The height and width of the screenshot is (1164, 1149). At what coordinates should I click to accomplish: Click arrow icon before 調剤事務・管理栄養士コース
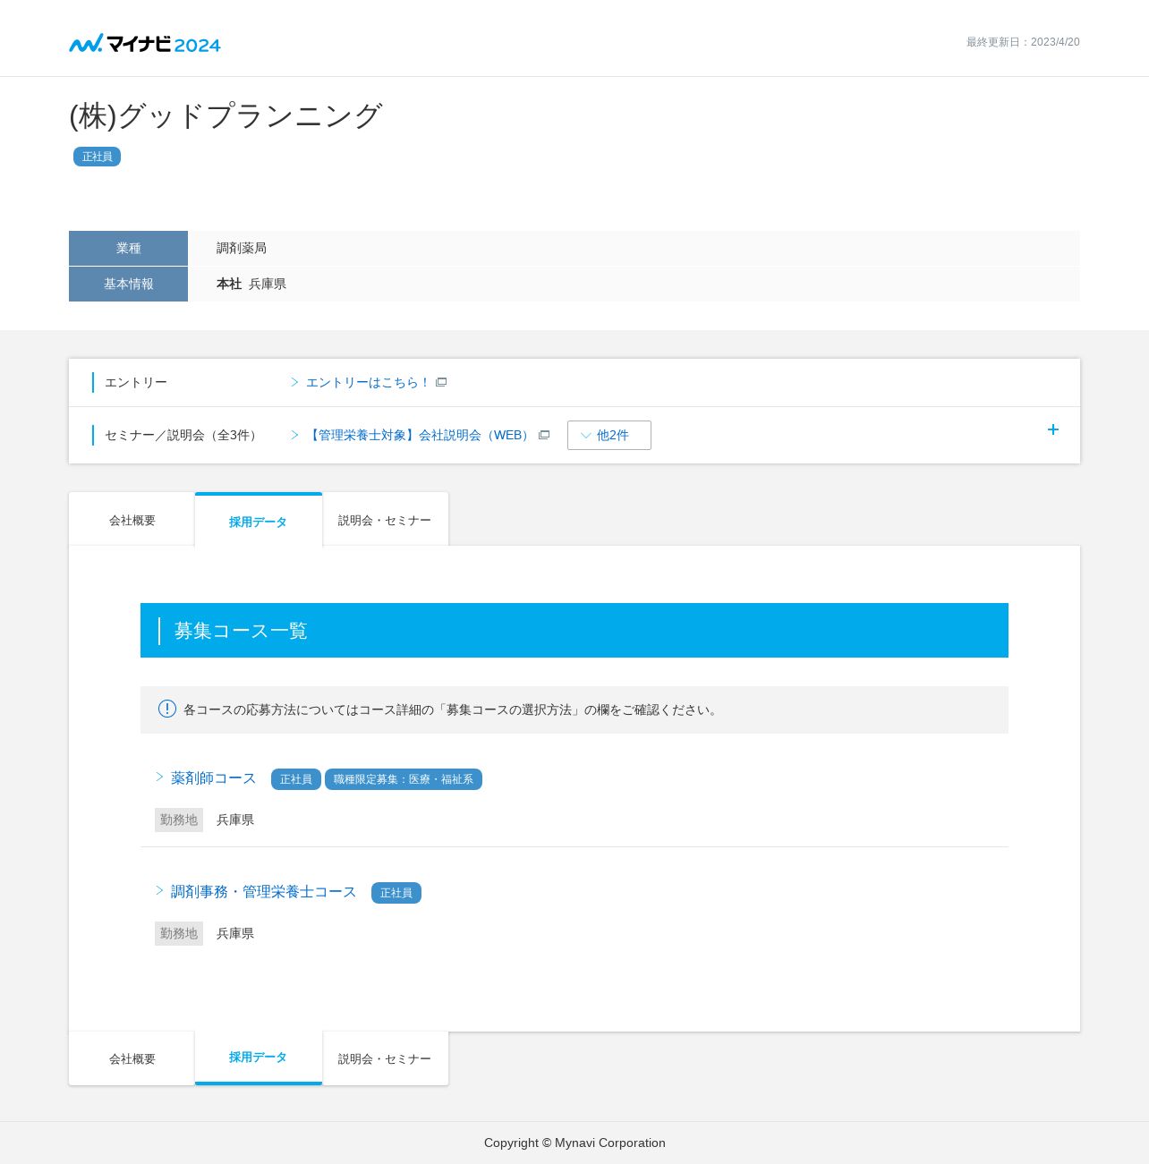tap(160, 890)
